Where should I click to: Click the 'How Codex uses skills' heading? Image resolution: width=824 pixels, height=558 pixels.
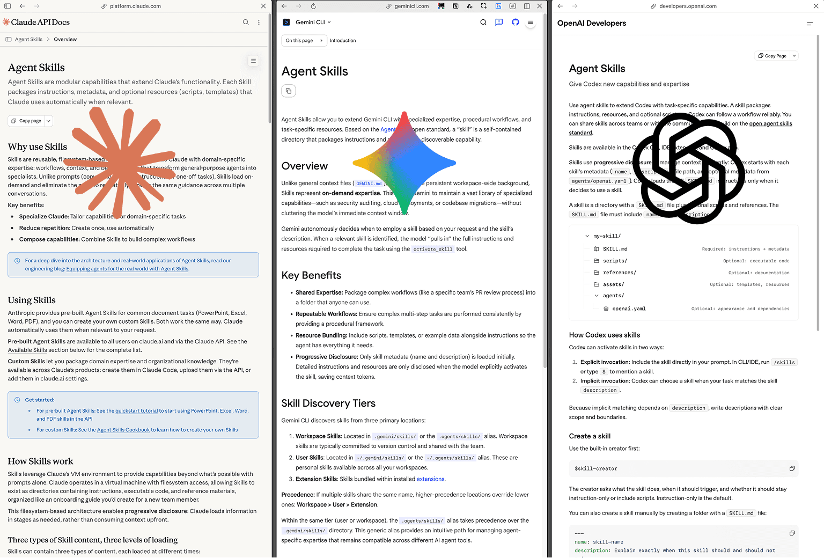point(605,335)
